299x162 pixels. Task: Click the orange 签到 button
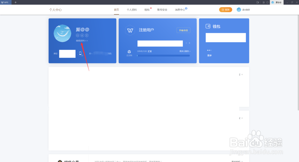tap(225, 10)
